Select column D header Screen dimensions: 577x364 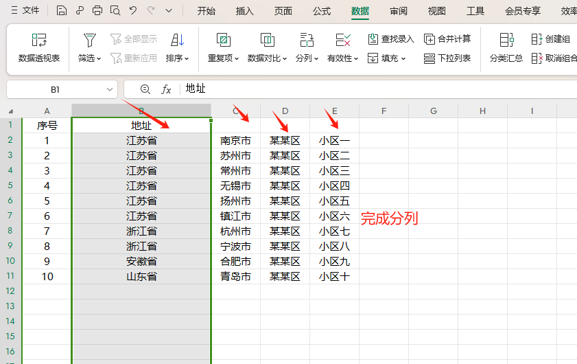[x=285, y=111]
